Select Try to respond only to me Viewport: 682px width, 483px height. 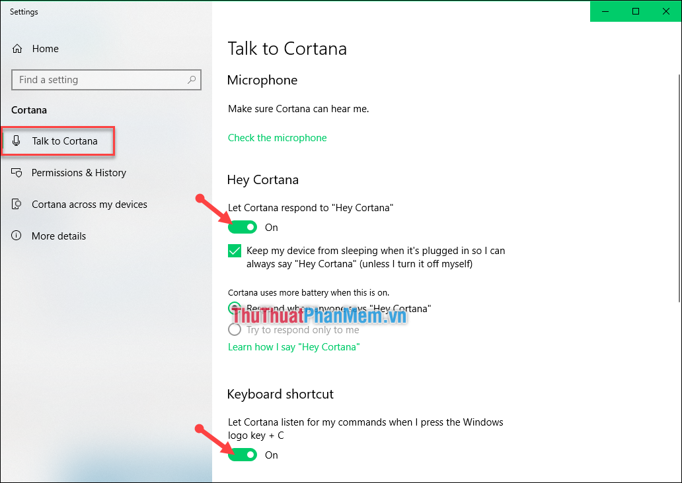(235, 329)
